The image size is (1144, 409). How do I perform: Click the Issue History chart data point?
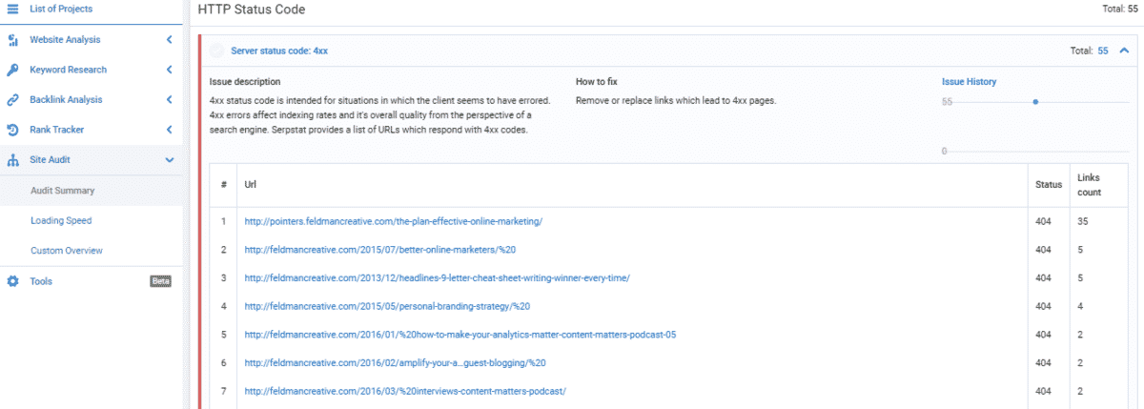tap(1035, 101)
